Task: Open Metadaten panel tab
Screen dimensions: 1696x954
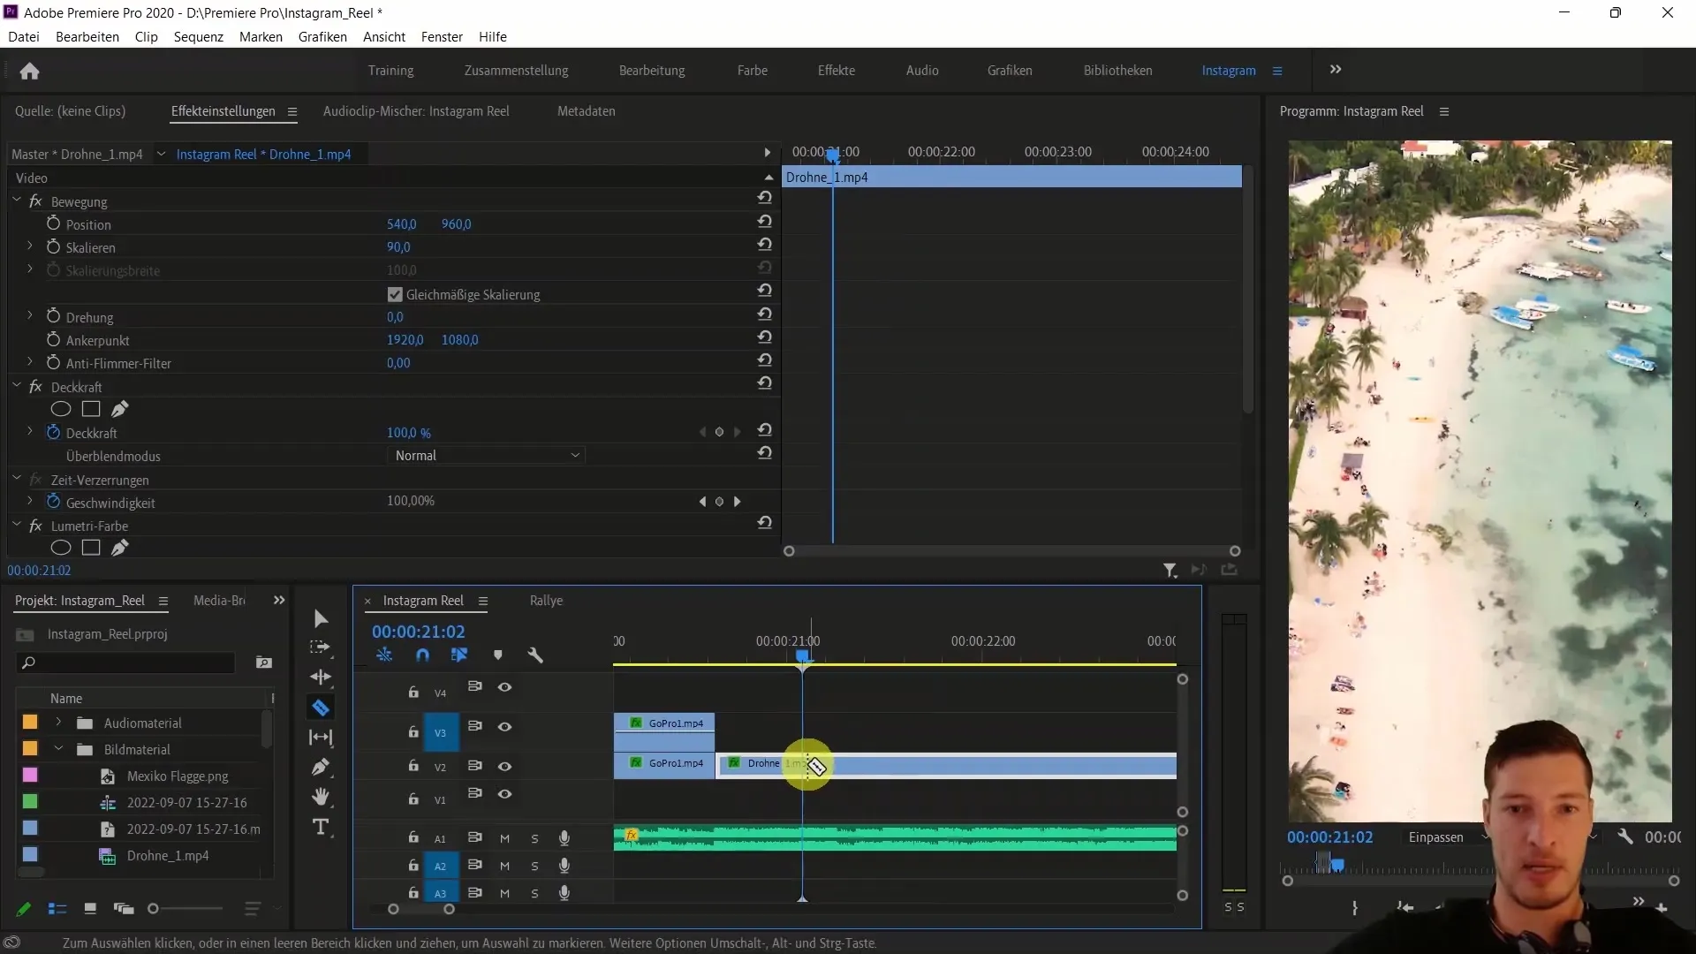Action: (586, 111)
